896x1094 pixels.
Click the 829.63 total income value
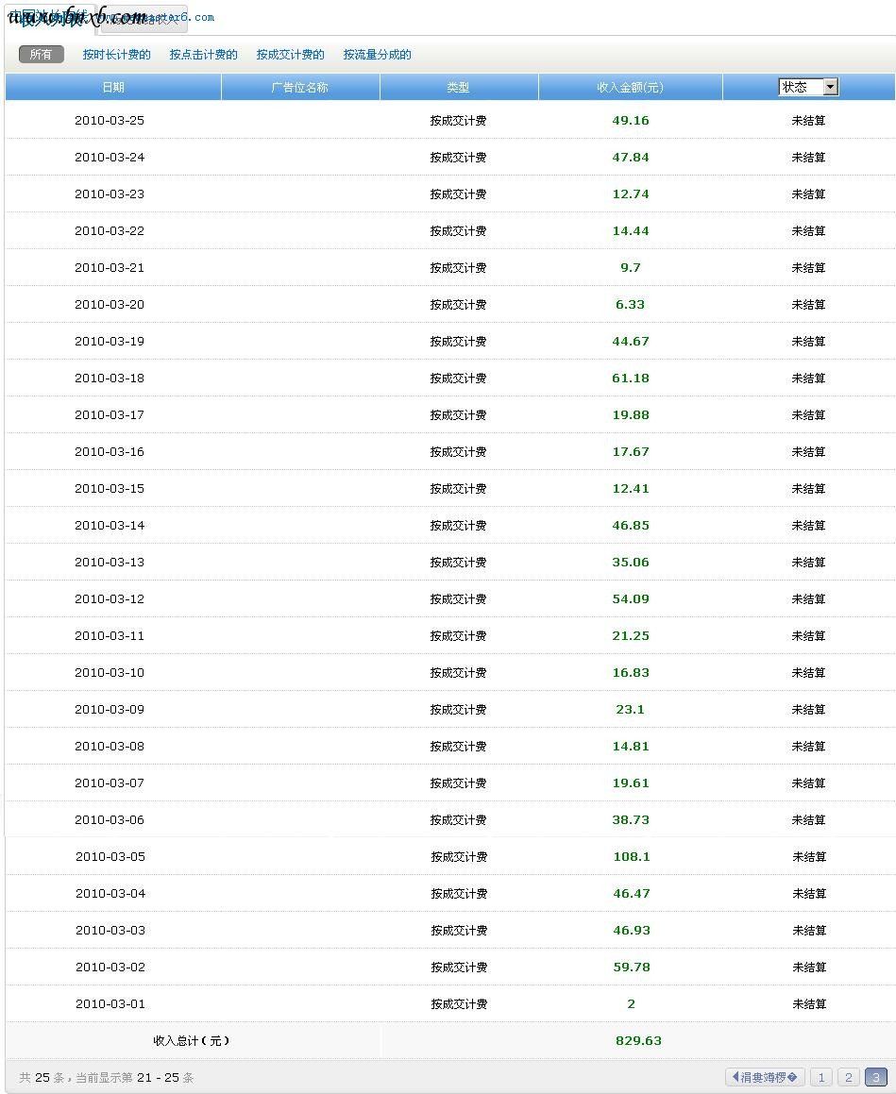[638, 1041]
